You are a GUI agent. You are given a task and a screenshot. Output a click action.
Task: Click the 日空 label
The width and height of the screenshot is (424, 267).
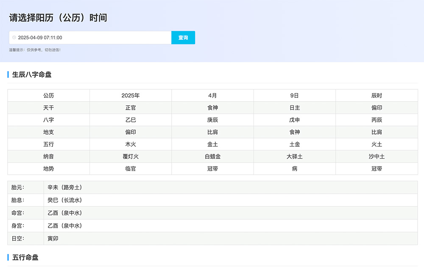pyautogui.click(x=18, y=238)
